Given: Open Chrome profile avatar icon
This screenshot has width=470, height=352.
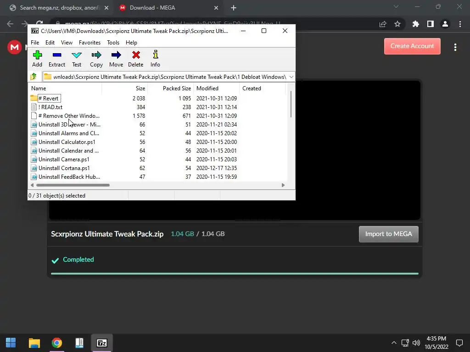Looking at the screenshot, I should coord(445,24).
